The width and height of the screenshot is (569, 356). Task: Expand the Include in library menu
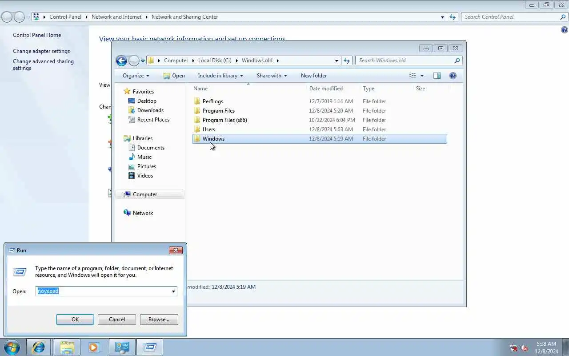click(220, 76)
